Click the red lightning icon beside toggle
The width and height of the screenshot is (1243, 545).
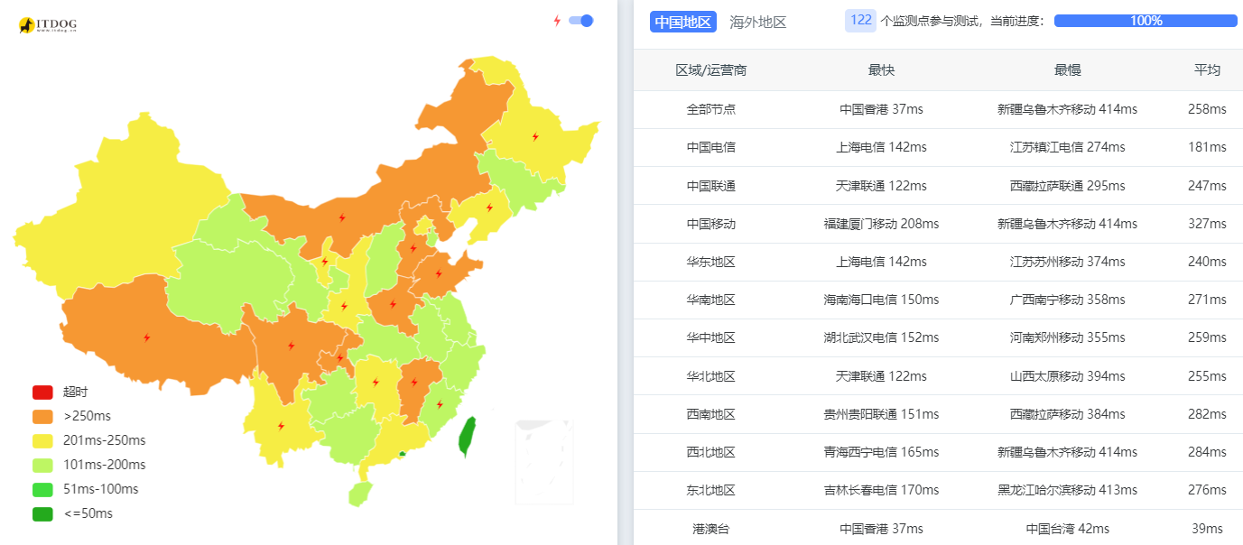557,21
